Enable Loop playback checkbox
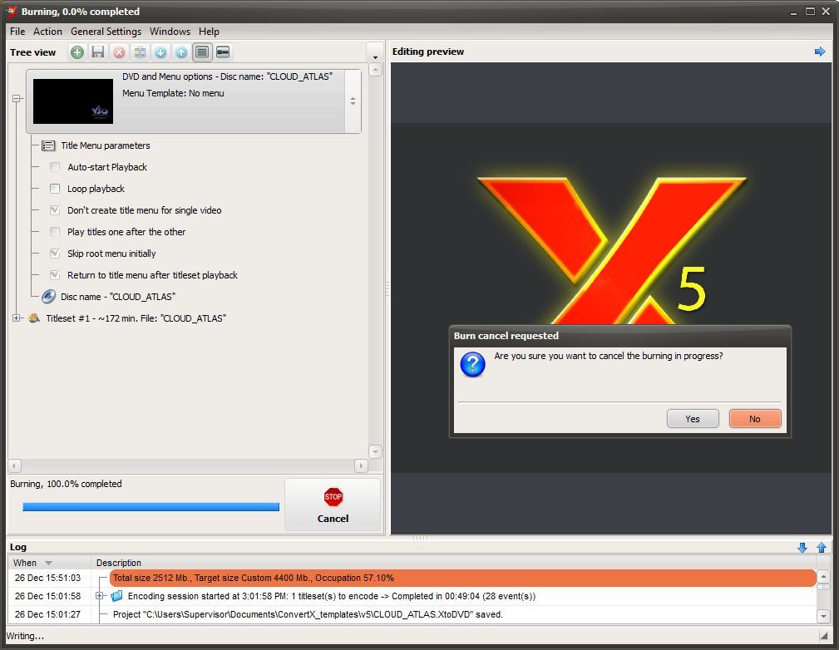 point(55,189)
